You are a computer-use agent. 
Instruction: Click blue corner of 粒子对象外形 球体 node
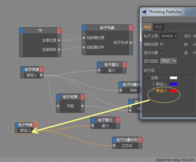(x=120, y=85)
